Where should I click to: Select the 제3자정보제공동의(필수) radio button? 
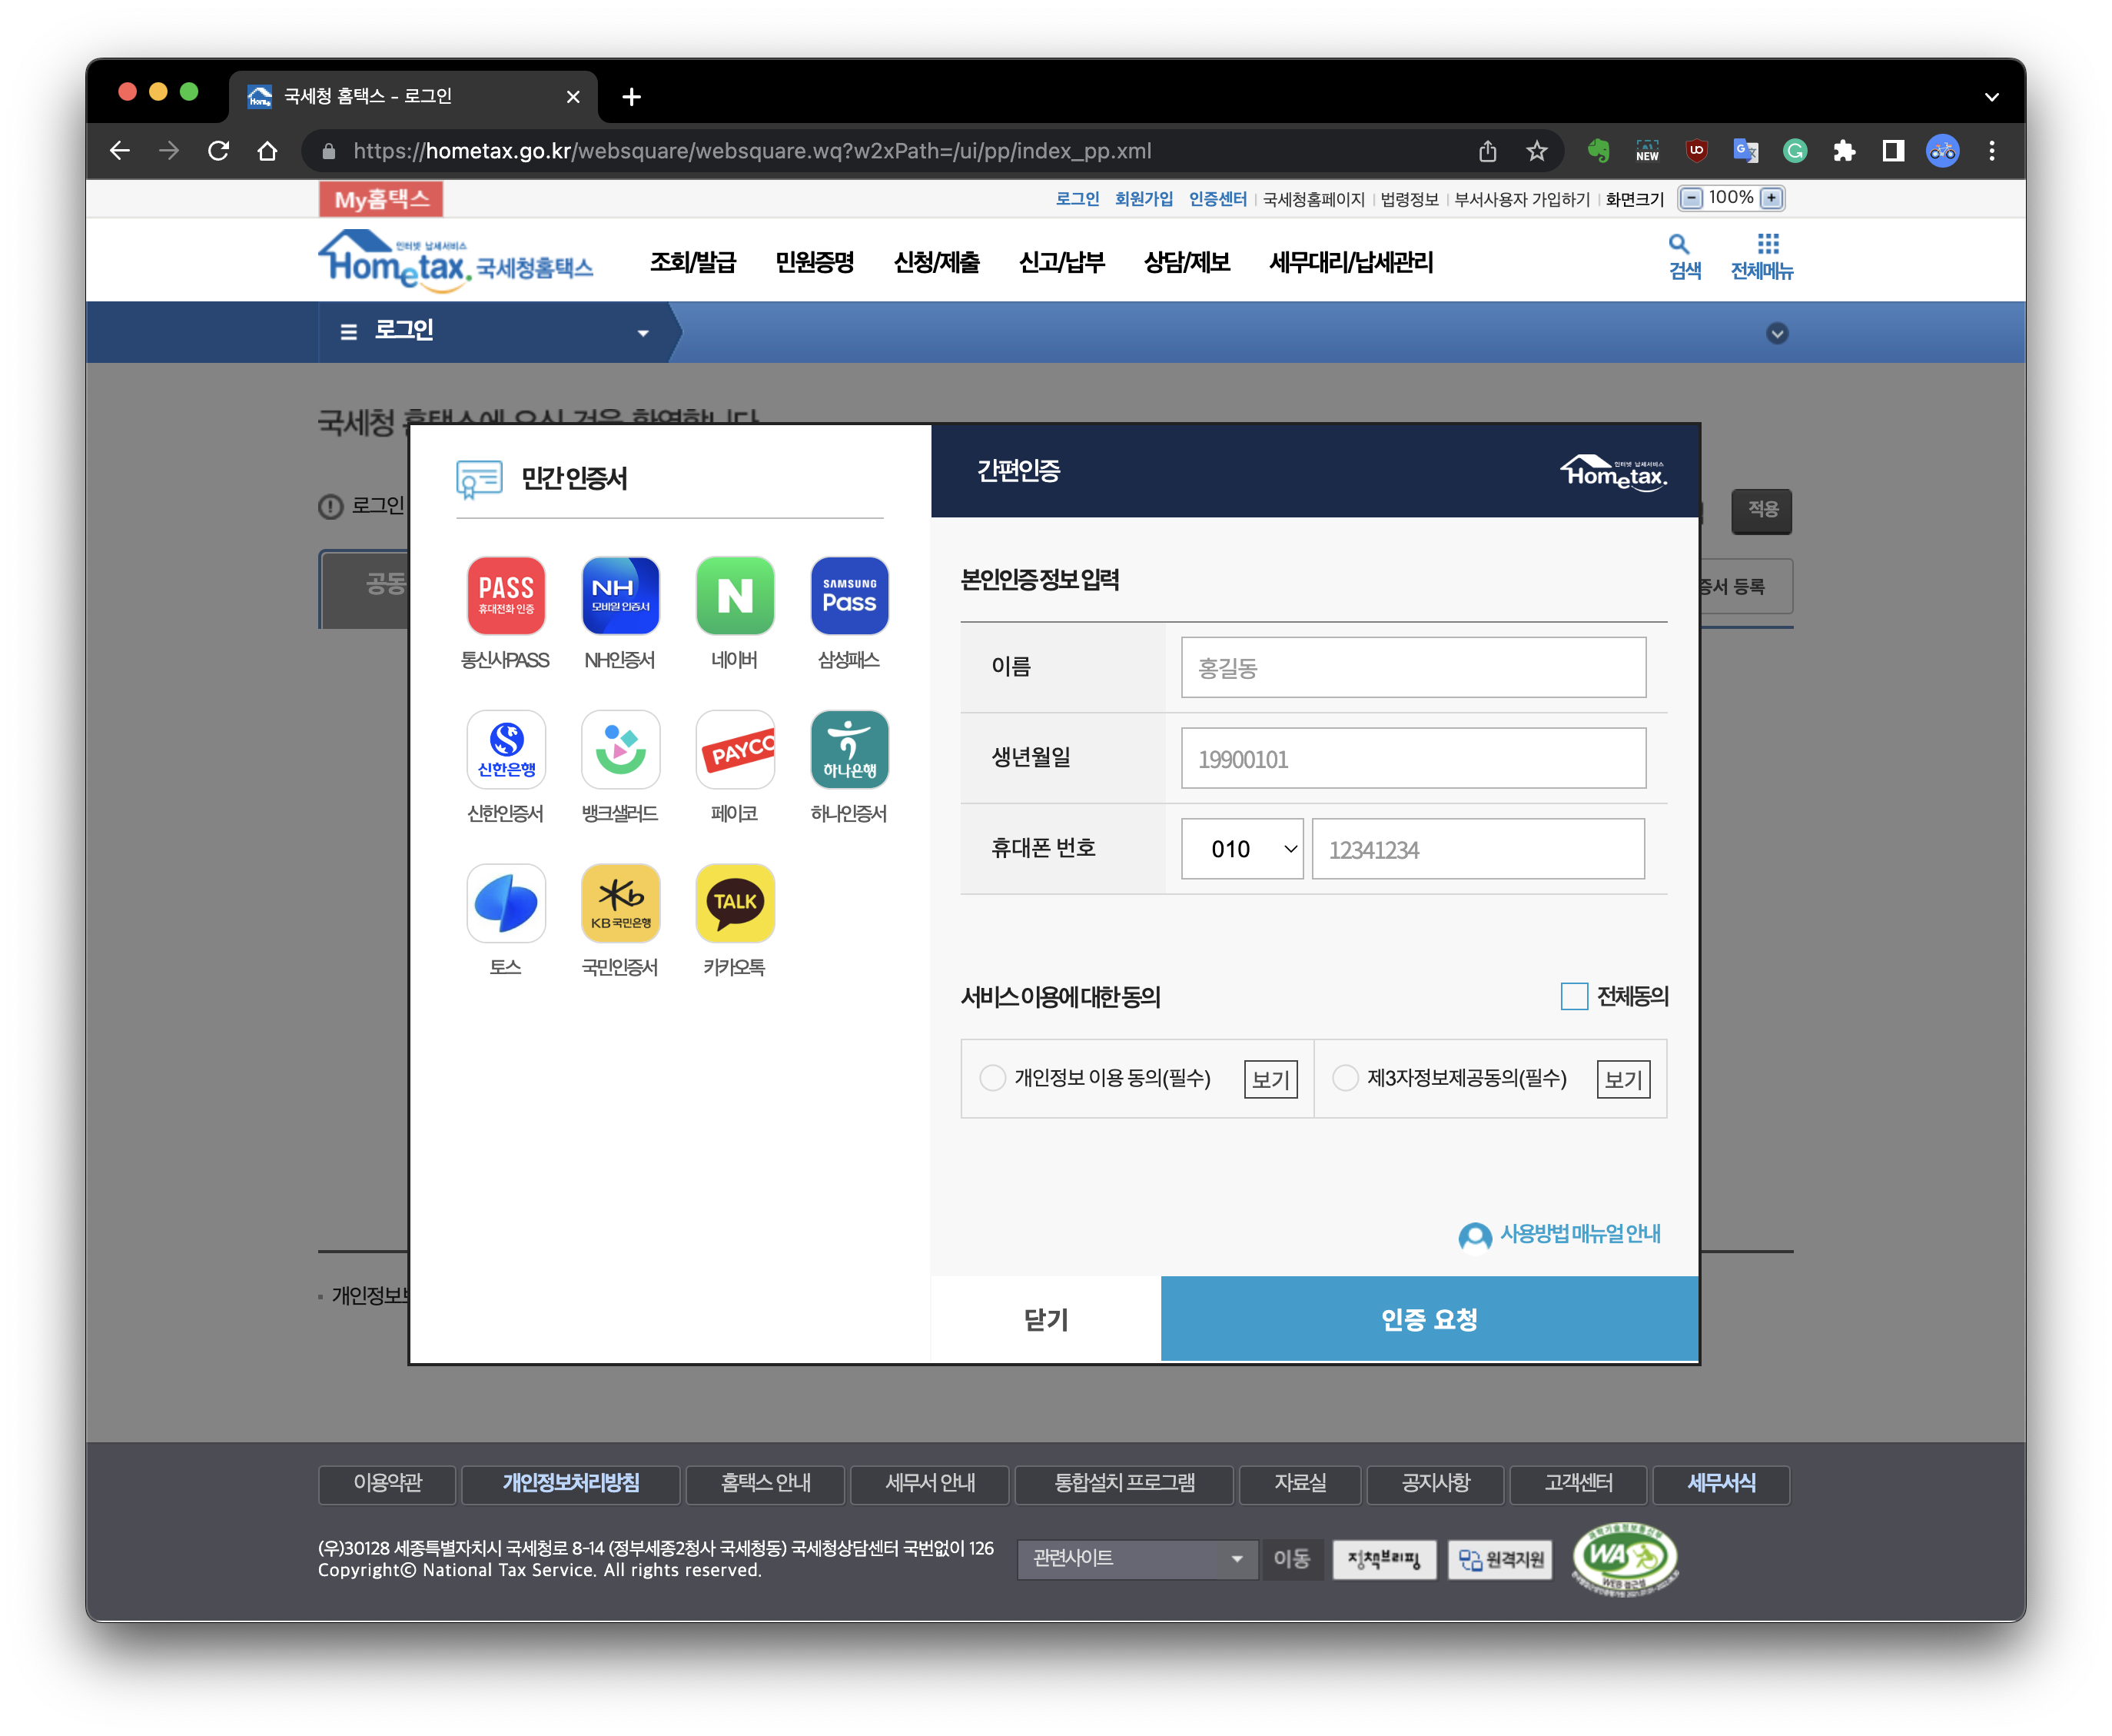(x=1346, y=1078)
